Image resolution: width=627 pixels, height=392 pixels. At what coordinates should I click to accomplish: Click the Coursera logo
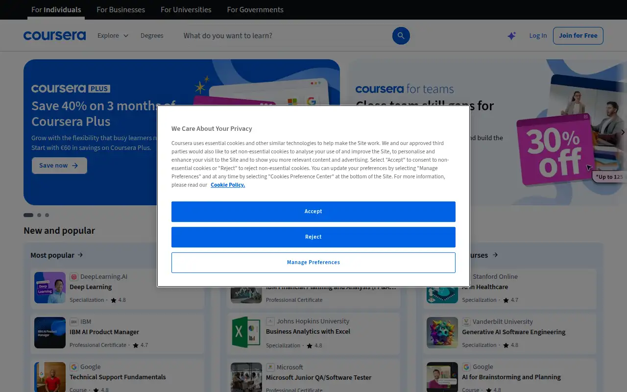54,35
